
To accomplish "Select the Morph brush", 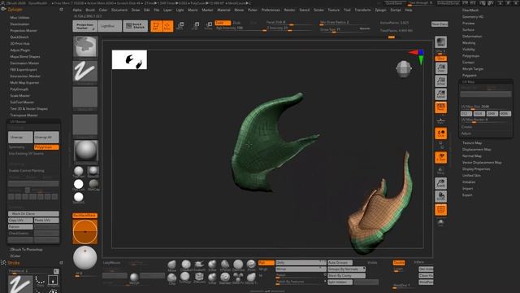I will click(134, 278).
